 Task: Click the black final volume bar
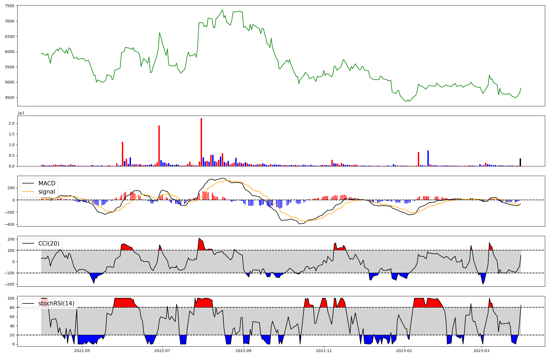tap(520, 162)
